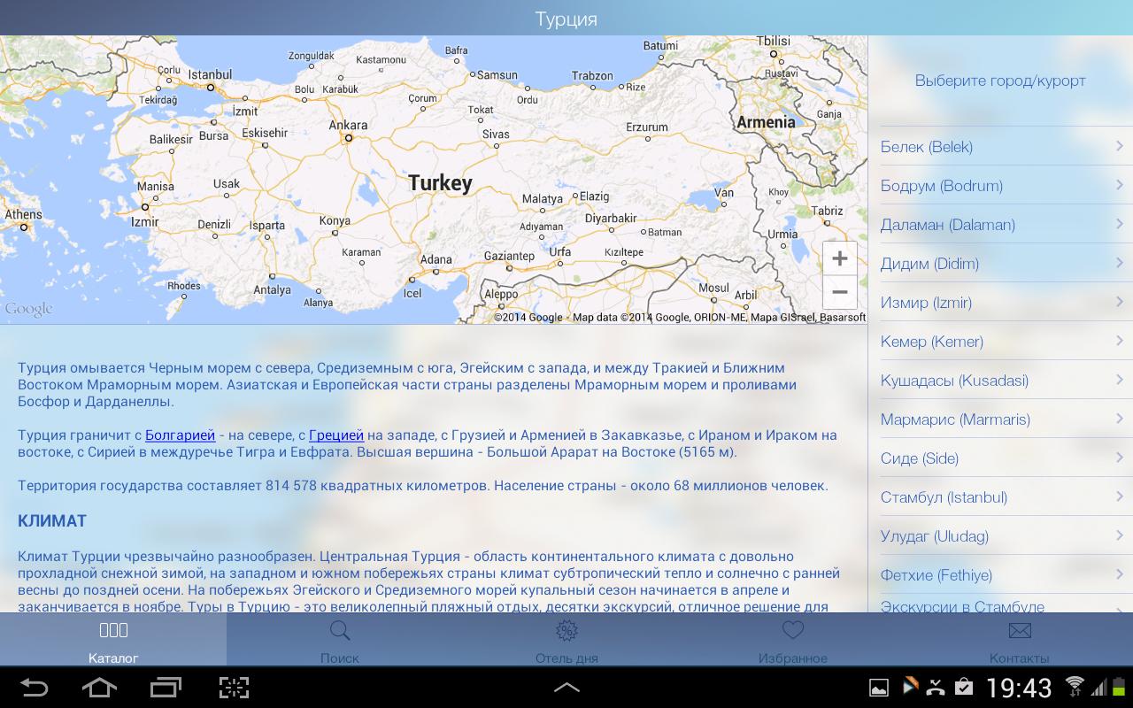Expand the Бодрум (Bodrum) chevron
This screenshot has height=708, width=1133.
click(x=1119, y=185)
